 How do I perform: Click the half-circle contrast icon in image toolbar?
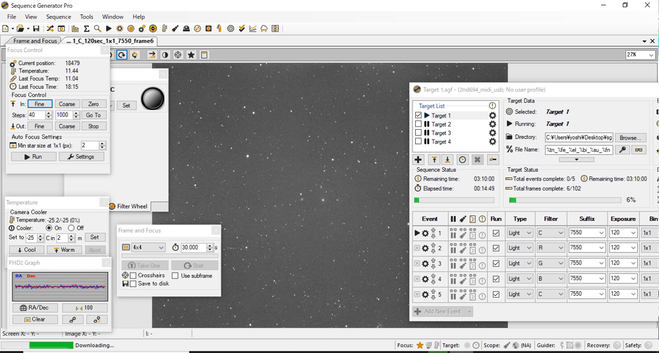165,55
